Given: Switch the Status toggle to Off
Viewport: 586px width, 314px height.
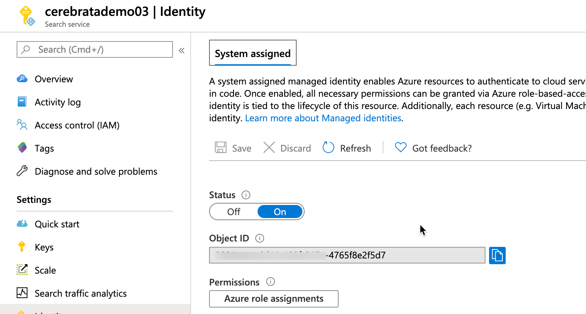Looking at the screenshot, I should pyautogui.click(x=234, y=212).
